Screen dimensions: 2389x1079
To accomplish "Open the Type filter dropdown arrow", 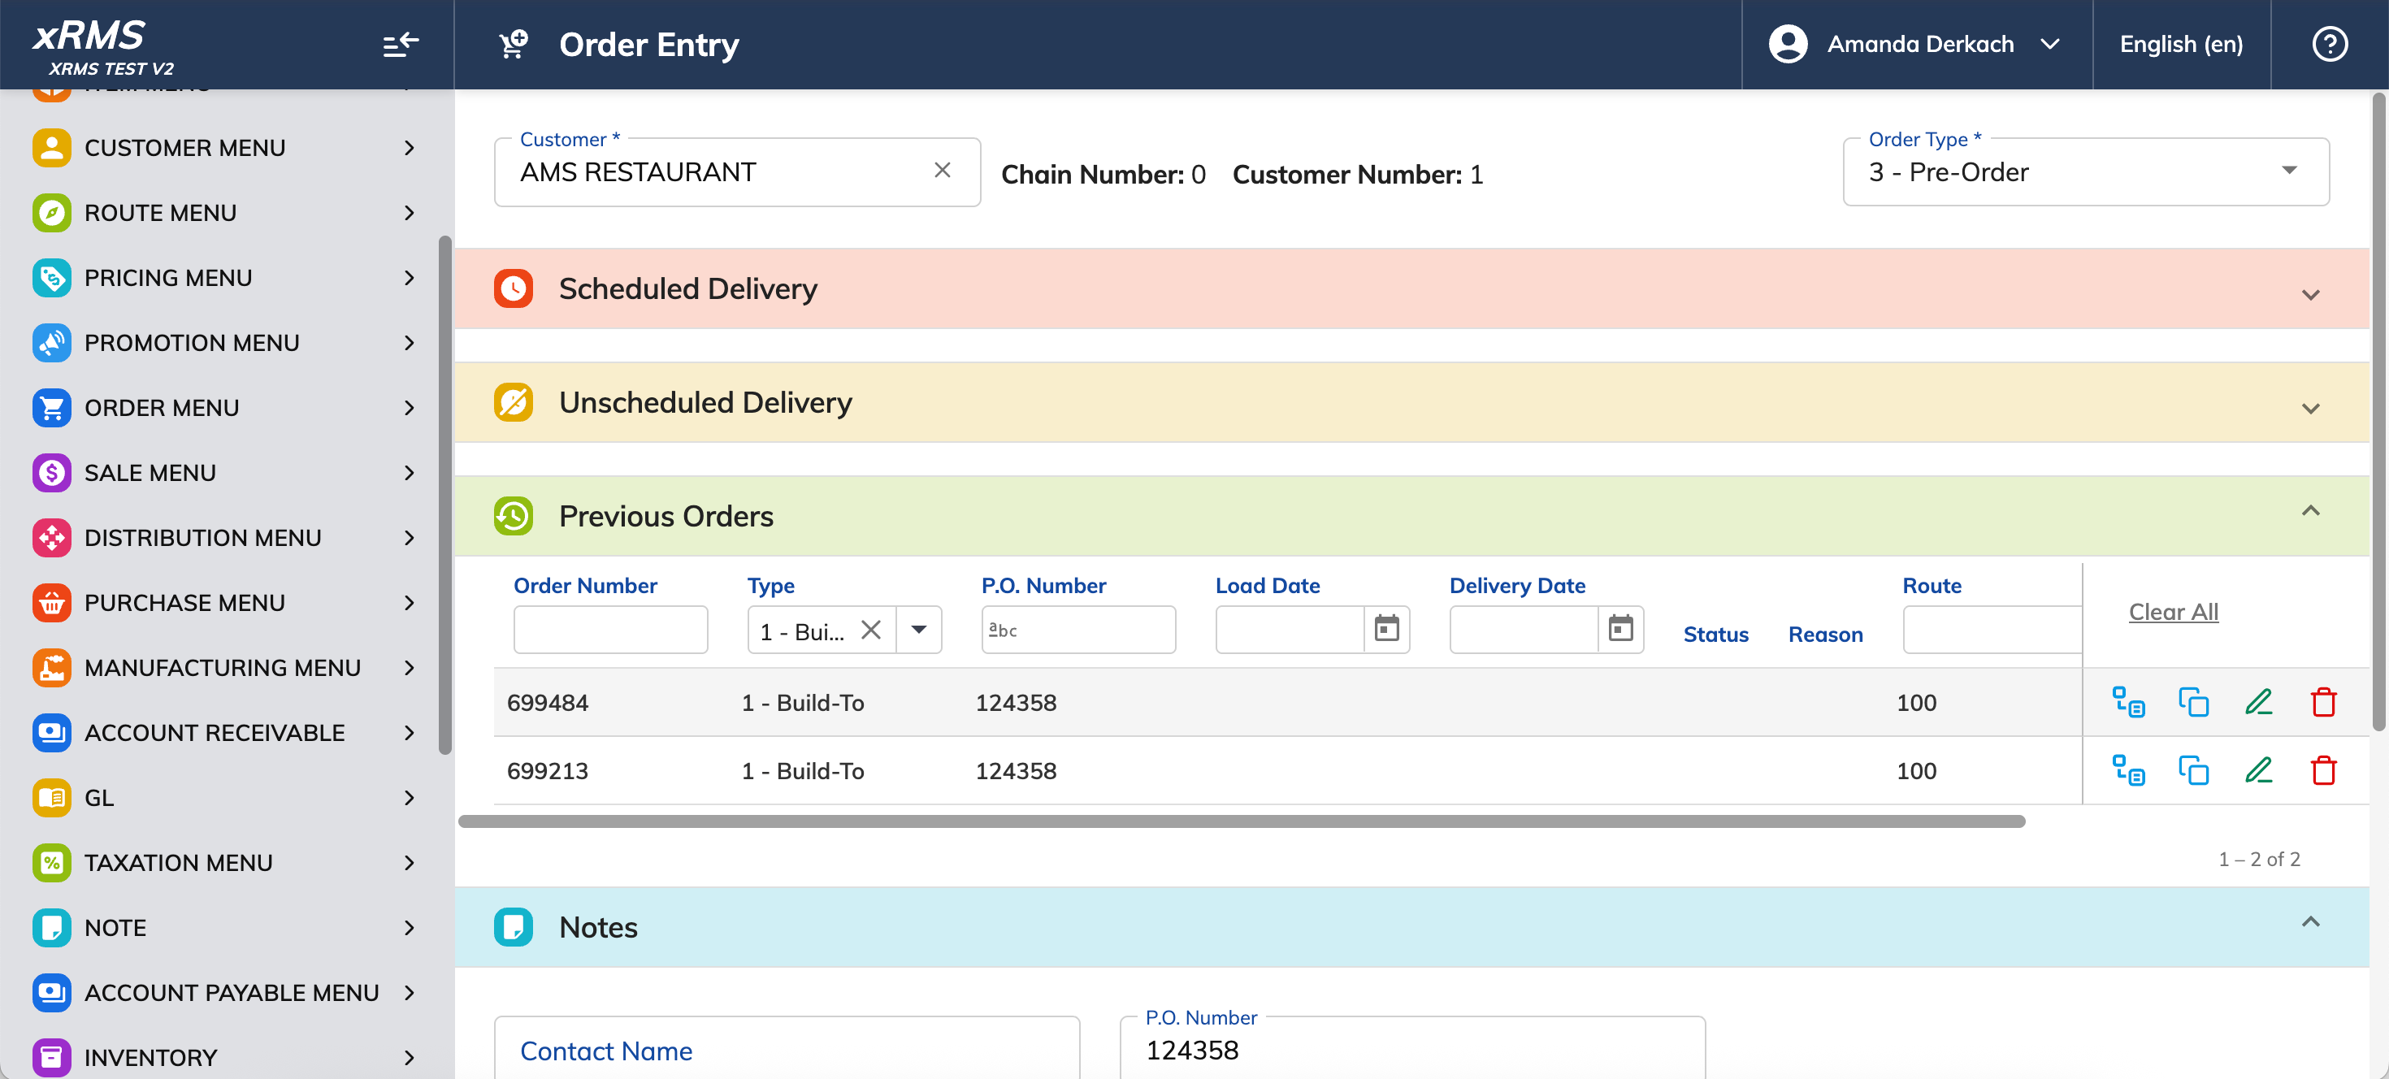I will pyautogui.click(x=919, y=630).
